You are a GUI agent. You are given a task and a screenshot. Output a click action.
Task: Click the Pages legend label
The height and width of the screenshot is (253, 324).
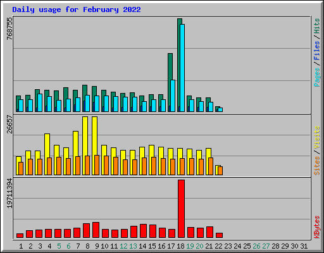(x=317, y=77)
